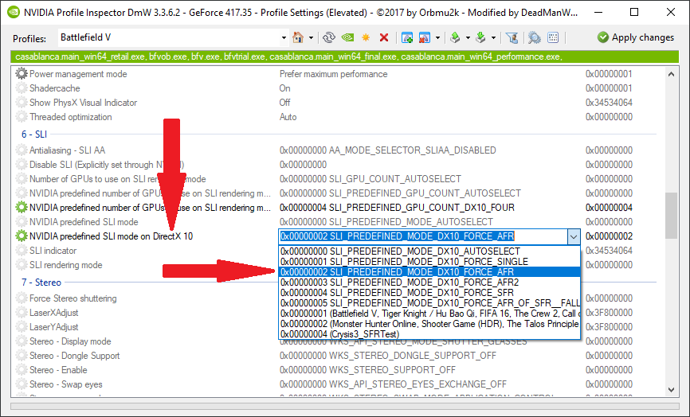Open the export profiles dropdown arrow
This screenshot has height=417, width=690.
[x=468, y=38]
